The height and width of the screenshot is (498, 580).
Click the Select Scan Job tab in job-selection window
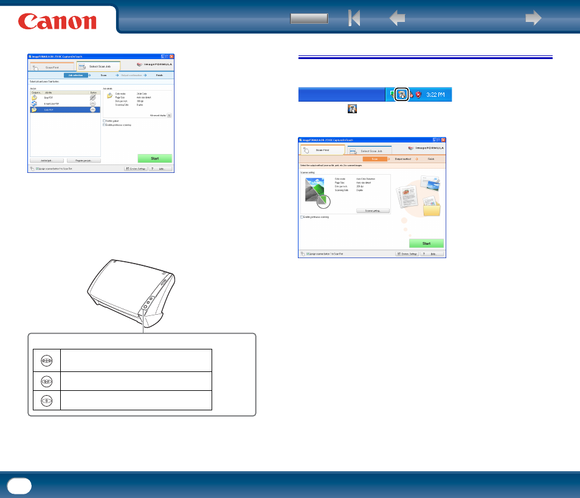[x=98, y=66]
